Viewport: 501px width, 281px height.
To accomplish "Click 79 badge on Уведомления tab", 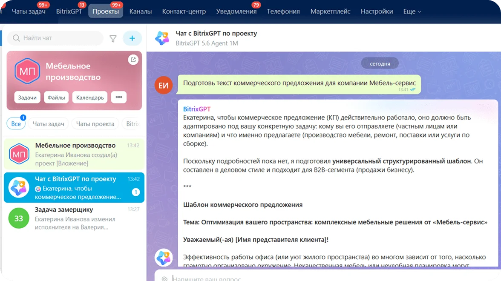I will coord(256,5).
